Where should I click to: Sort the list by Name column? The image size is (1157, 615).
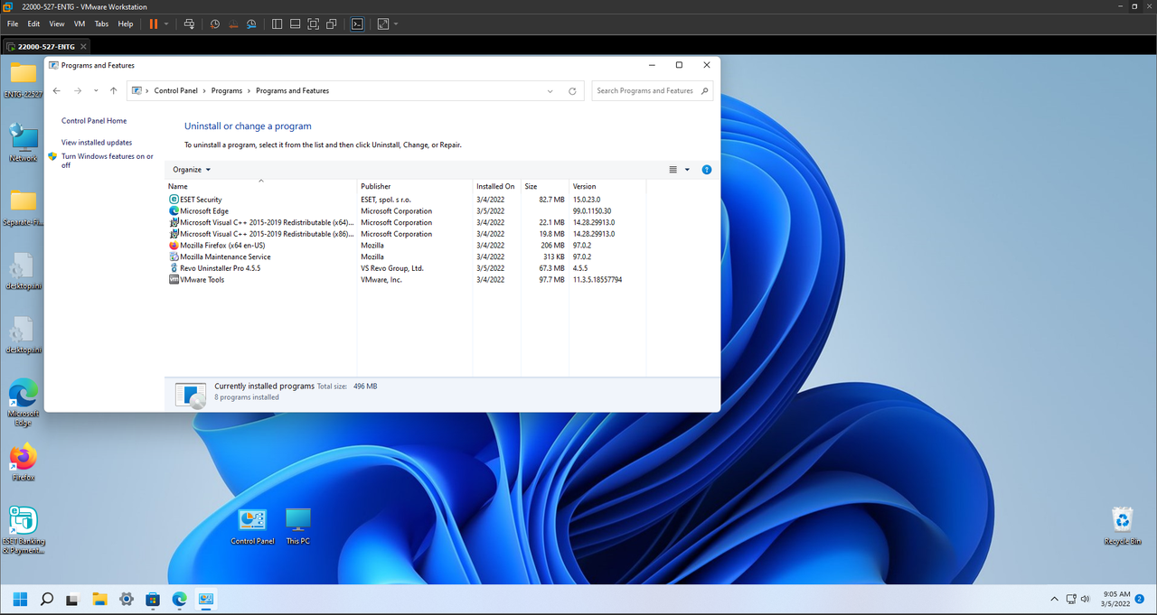click(x=261, y=186)
